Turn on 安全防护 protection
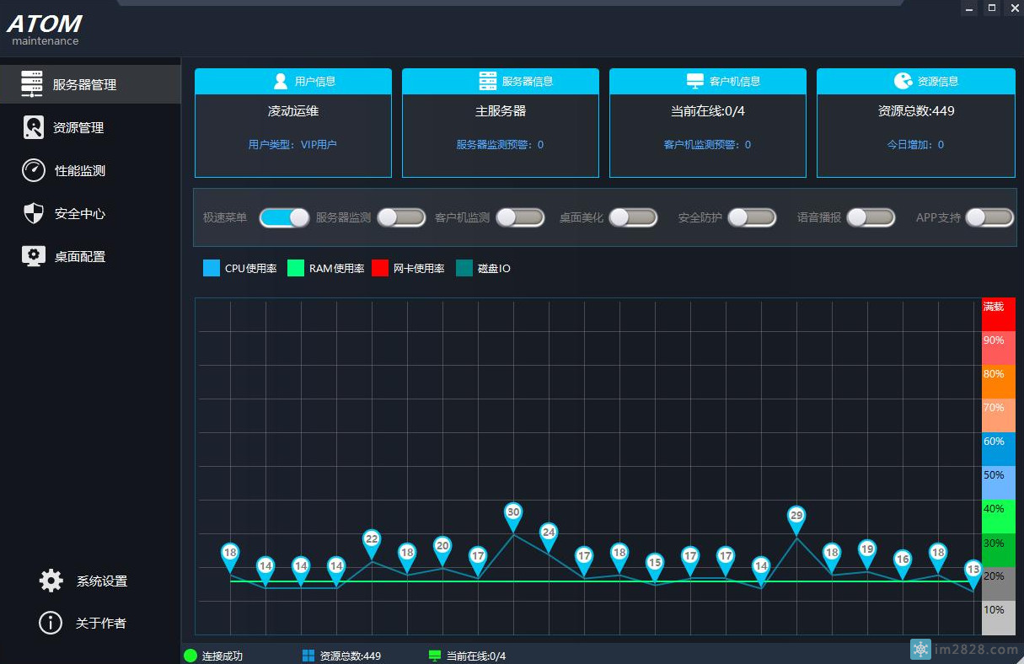Image resolution: width=1024 pixels, height=664 pixels. [752, 217]
